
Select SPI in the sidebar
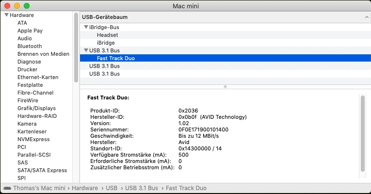(x=21, y=178)
